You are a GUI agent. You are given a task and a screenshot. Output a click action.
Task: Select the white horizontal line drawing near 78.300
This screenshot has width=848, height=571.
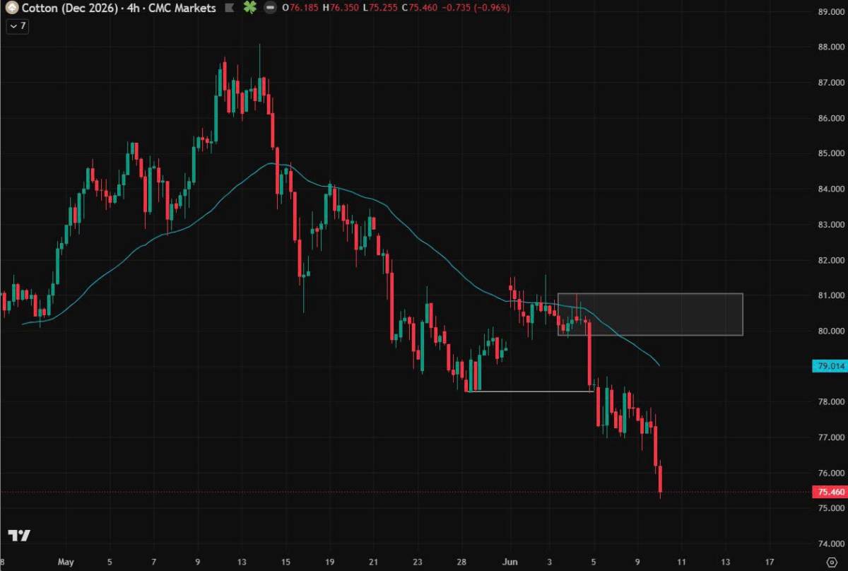tap(530, 391)
